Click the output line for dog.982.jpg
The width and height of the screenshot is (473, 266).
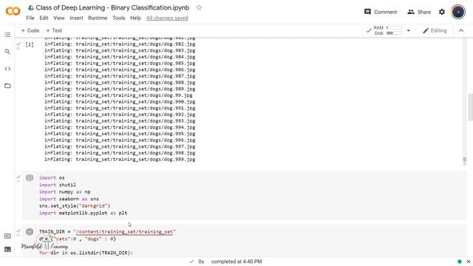120,44
